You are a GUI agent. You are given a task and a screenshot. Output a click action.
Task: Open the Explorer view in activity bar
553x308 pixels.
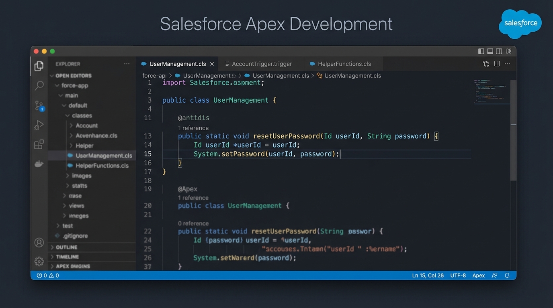coord(39,66)
